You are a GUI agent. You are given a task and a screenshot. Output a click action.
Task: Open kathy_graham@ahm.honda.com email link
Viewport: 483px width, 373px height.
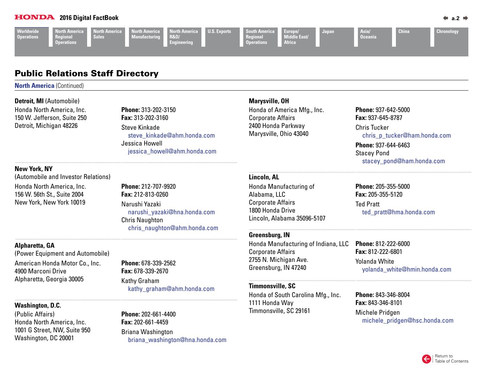coord(171,289)
